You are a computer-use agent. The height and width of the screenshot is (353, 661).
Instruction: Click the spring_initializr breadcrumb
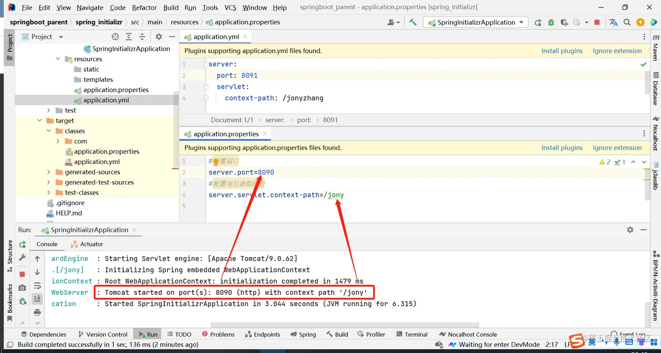(x=99, y=22)
